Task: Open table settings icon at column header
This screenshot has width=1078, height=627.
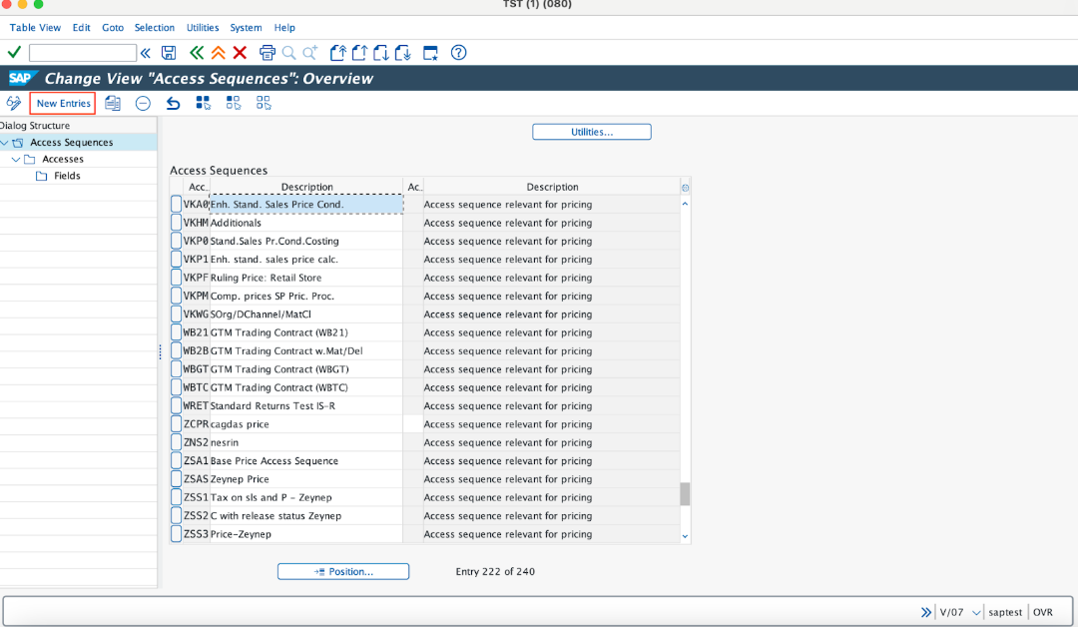Action: 686,187
